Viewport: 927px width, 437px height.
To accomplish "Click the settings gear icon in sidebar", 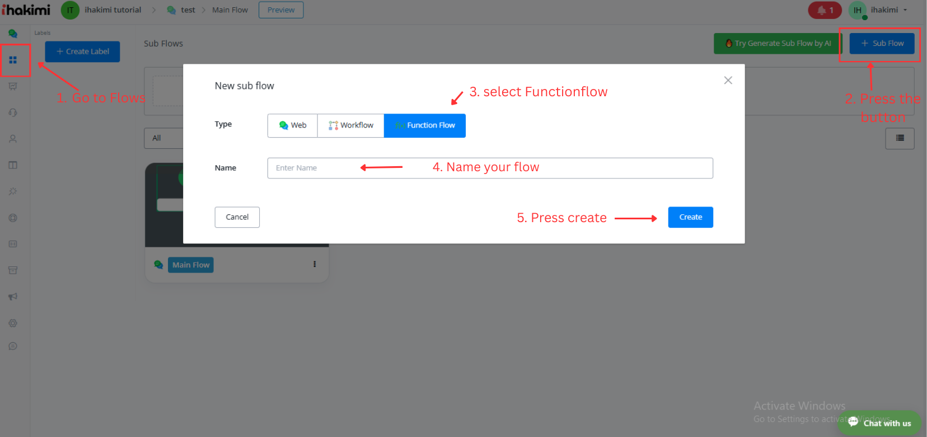I will click(13, 323).
